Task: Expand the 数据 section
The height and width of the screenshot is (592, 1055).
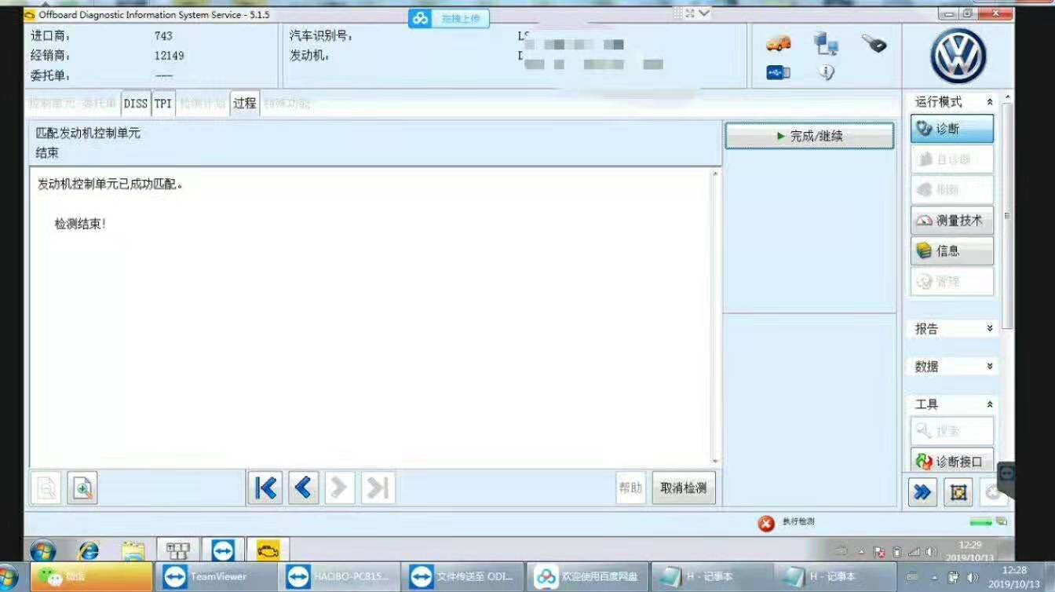Action: point(989,365)
